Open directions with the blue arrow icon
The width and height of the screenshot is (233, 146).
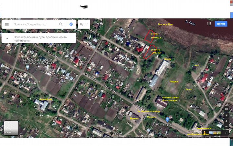pos(71,24)
